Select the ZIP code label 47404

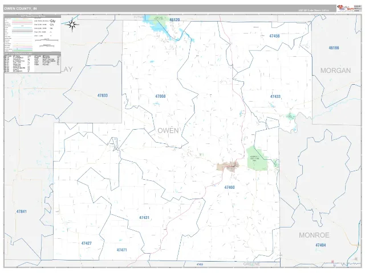pyautogui.click(x=321, y=245)
